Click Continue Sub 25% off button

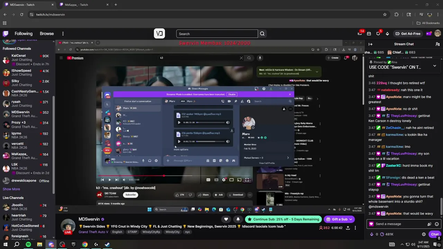tap(283, 219)
